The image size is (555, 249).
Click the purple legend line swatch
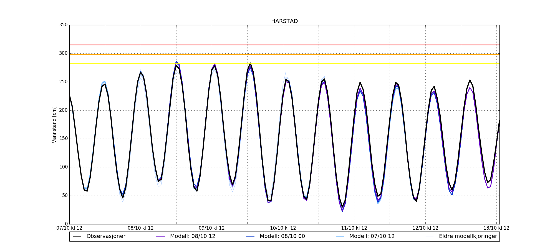pyautogui.click(x=161, y=236)
